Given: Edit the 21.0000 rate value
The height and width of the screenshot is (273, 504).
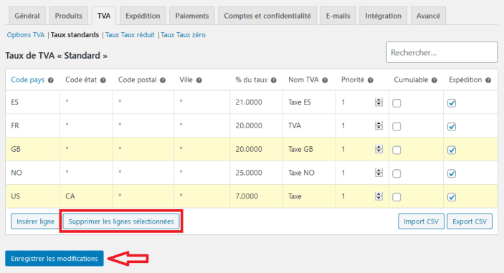Looking at the screenshot, I should [x=256, y=102].
